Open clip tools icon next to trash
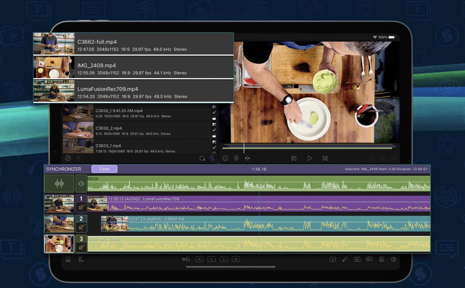Screen dimensions: 465x288 (x=369, y=259)
